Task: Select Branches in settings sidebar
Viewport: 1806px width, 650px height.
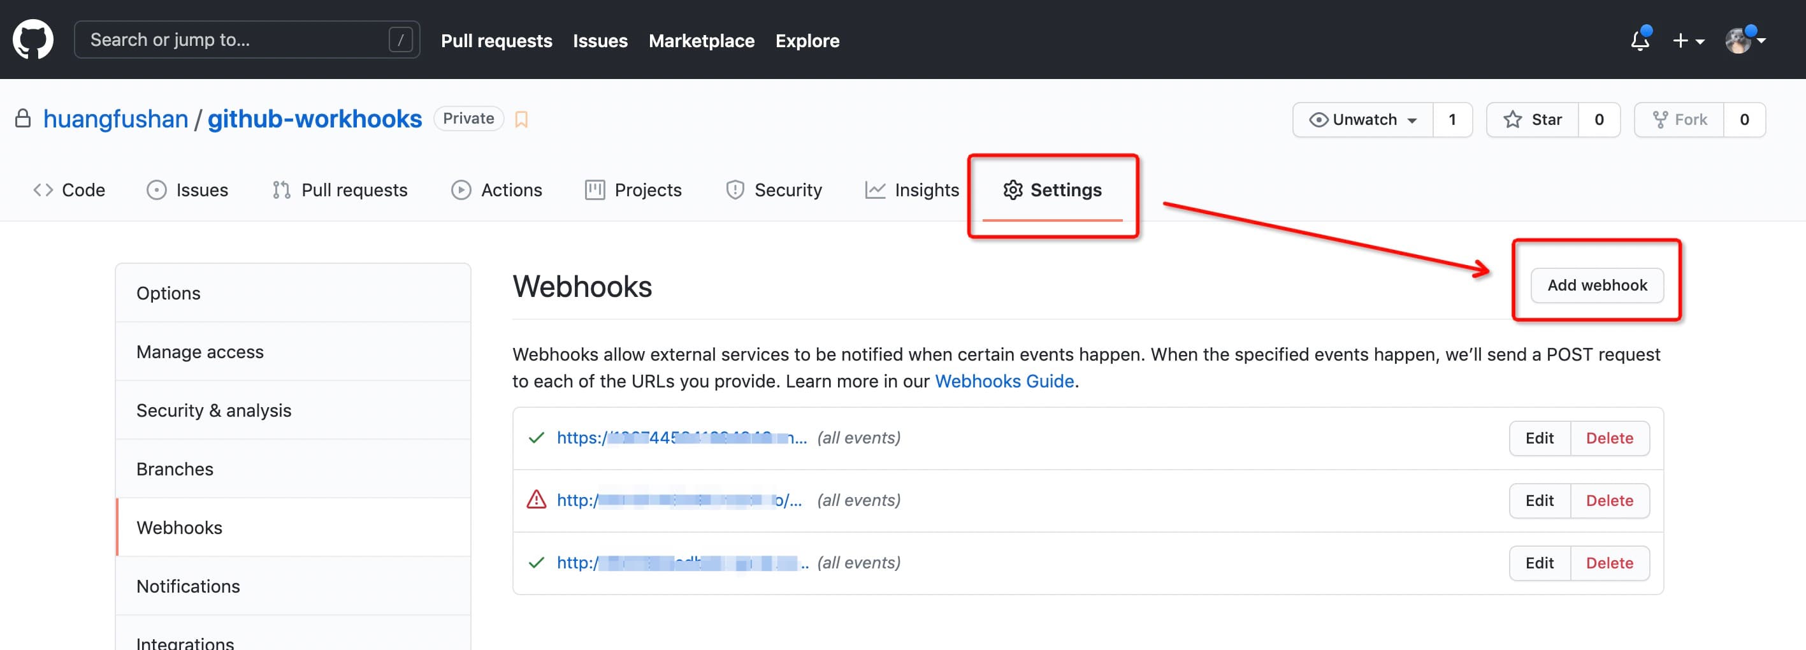Action: click(x=293, y=468)
